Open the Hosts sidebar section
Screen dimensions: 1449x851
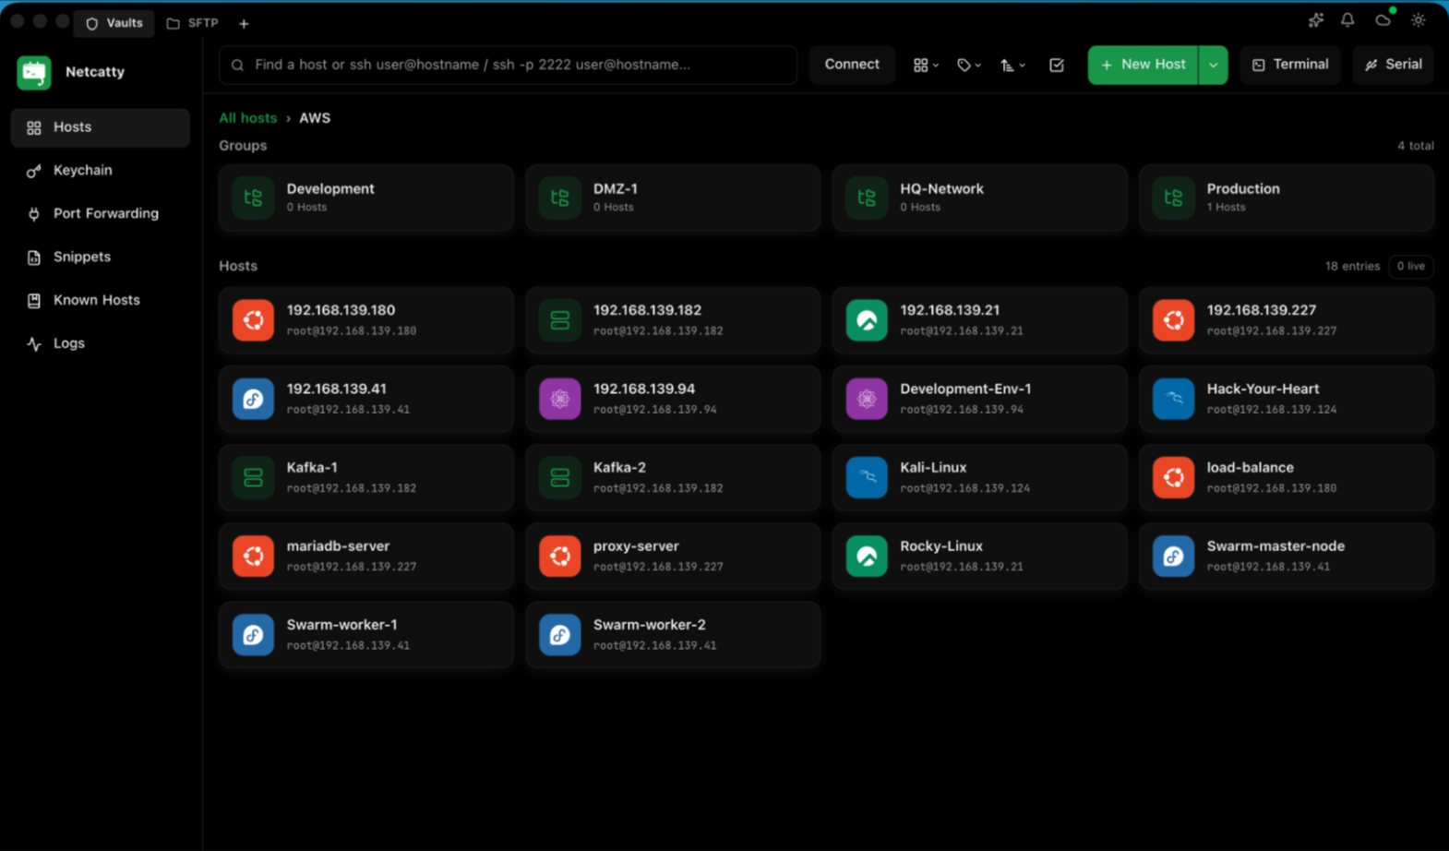pos(100,127)
